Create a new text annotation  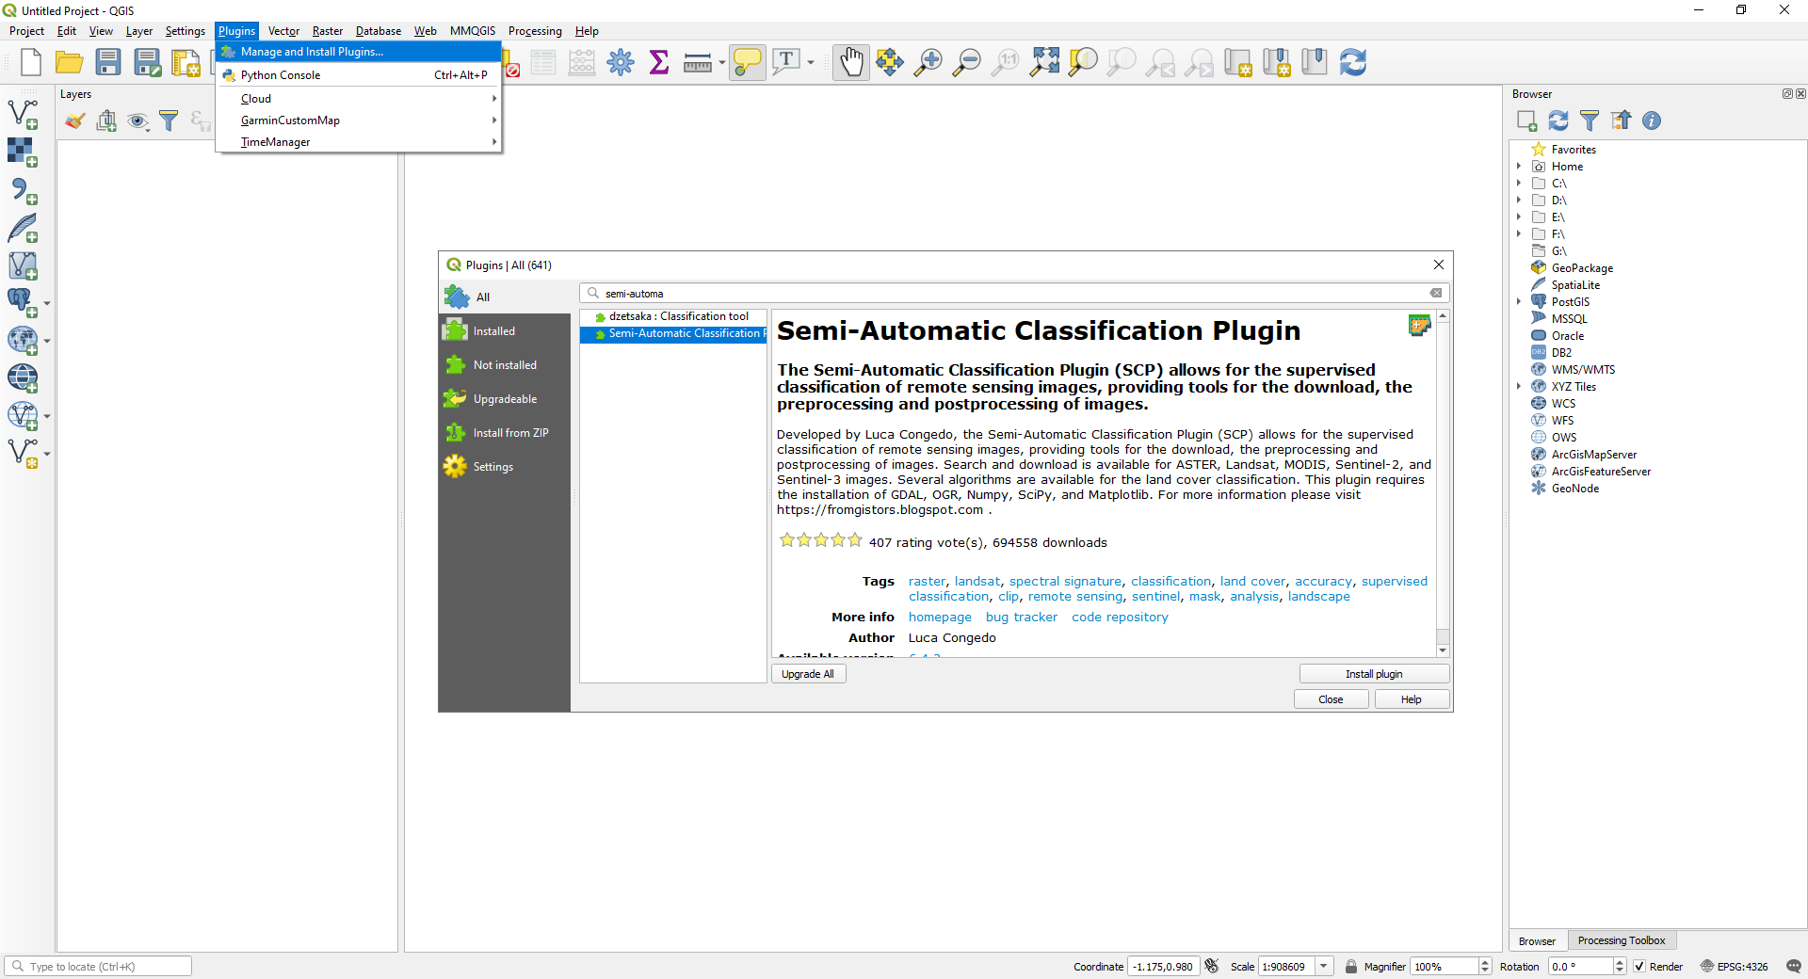[x=787, y=62]
